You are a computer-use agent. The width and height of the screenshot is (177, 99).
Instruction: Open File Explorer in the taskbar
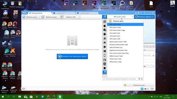pos(20,97)
